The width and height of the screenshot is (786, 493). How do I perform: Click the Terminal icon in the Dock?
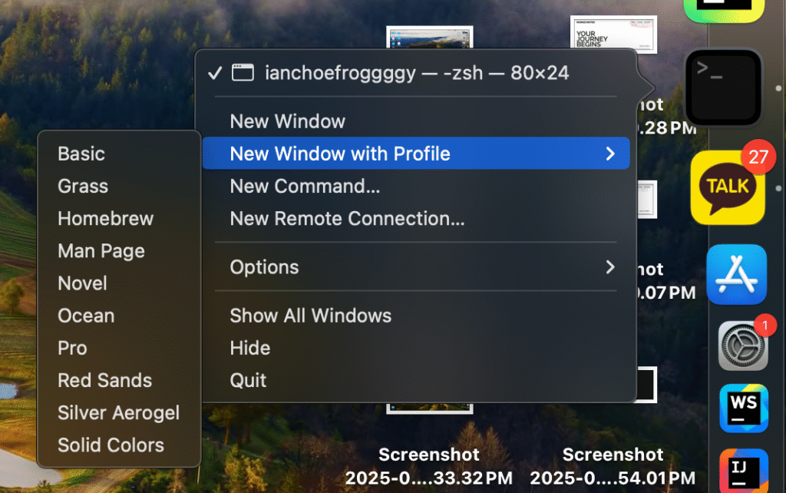(723, 87)
